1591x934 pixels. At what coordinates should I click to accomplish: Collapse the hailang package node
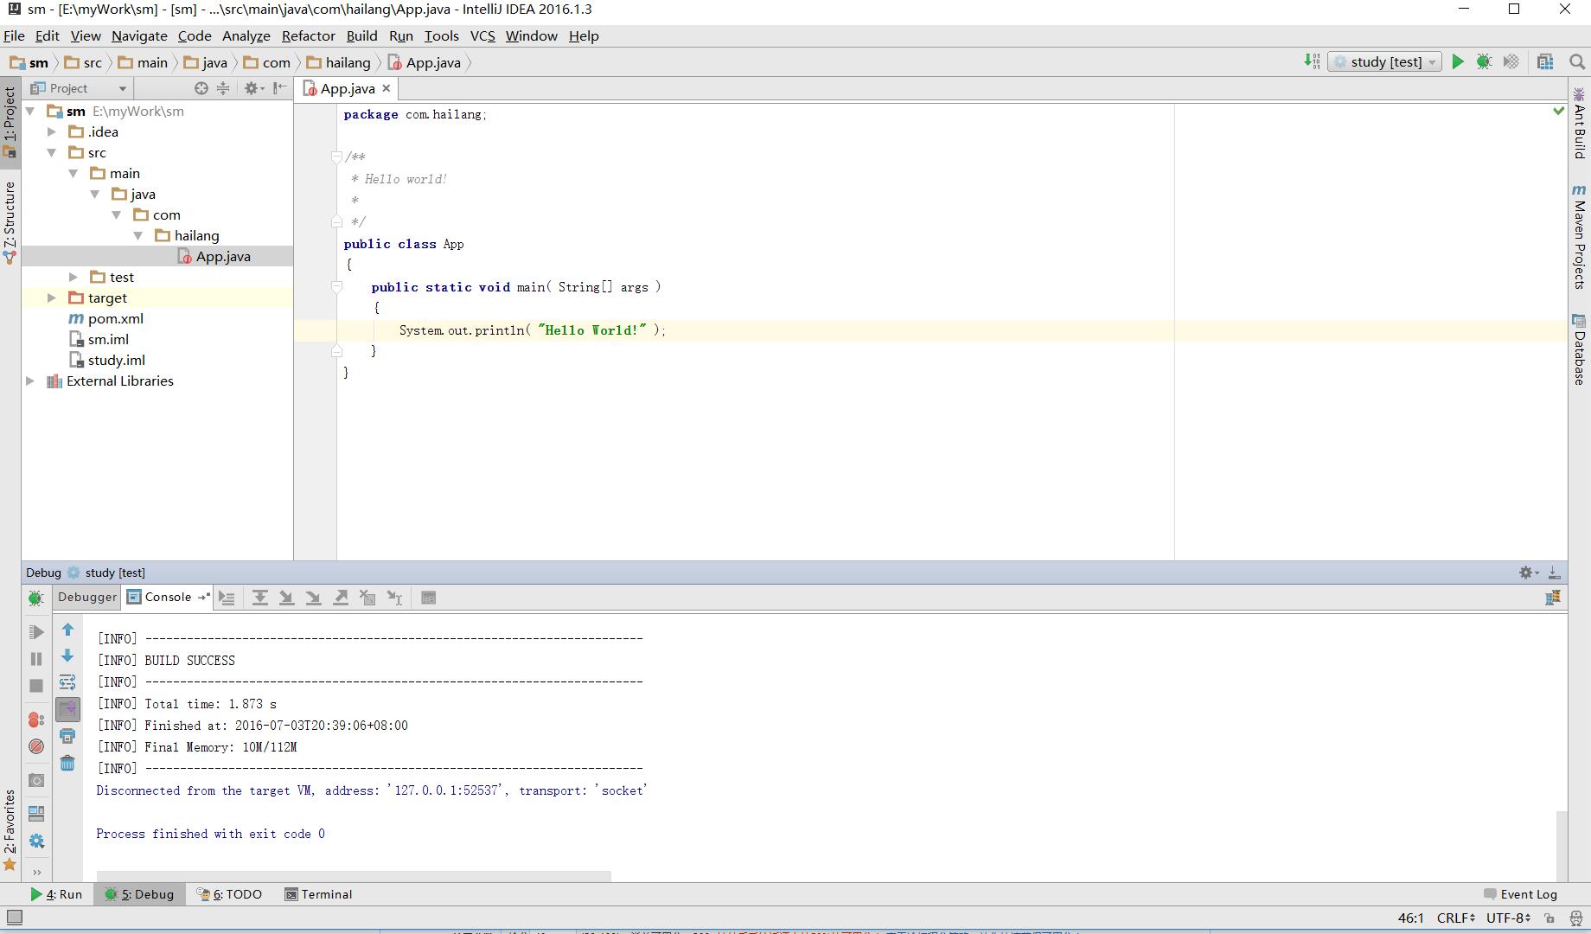click(138, 235)
